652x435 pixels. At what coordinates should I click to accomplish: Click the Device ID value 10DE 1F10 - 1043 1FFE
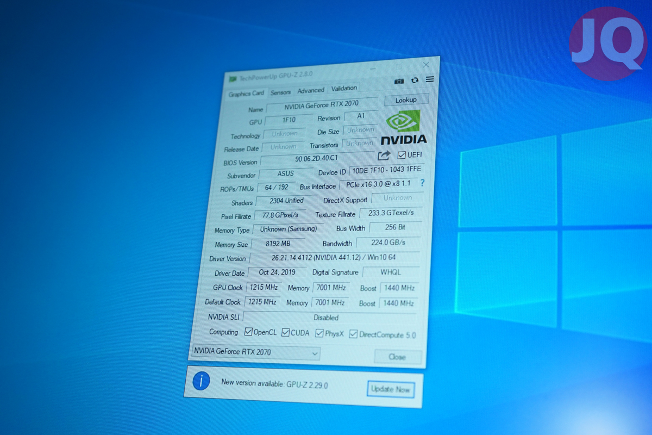click(x=386, y=171)
